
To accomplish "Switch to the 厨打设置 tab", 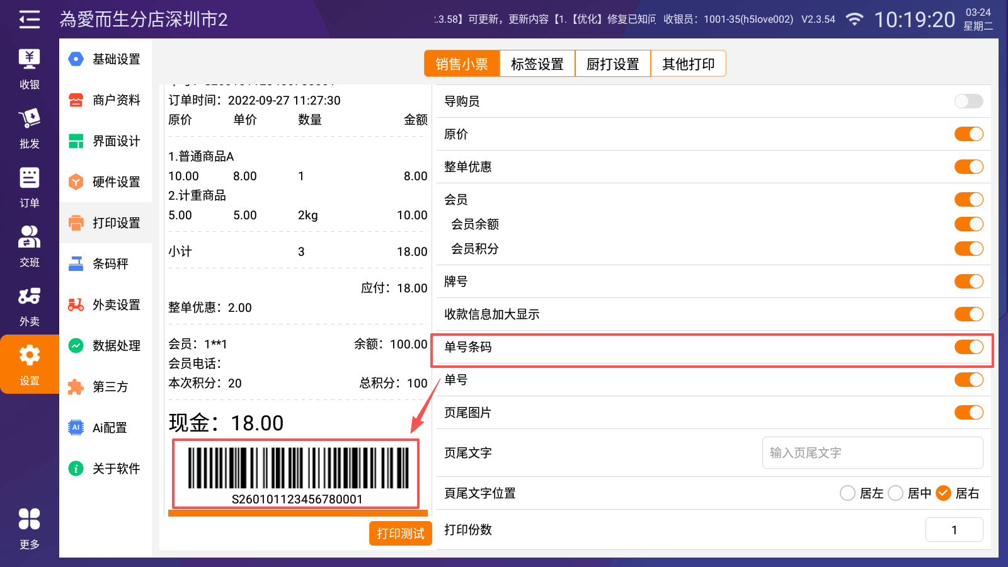I will coord(612,64).
